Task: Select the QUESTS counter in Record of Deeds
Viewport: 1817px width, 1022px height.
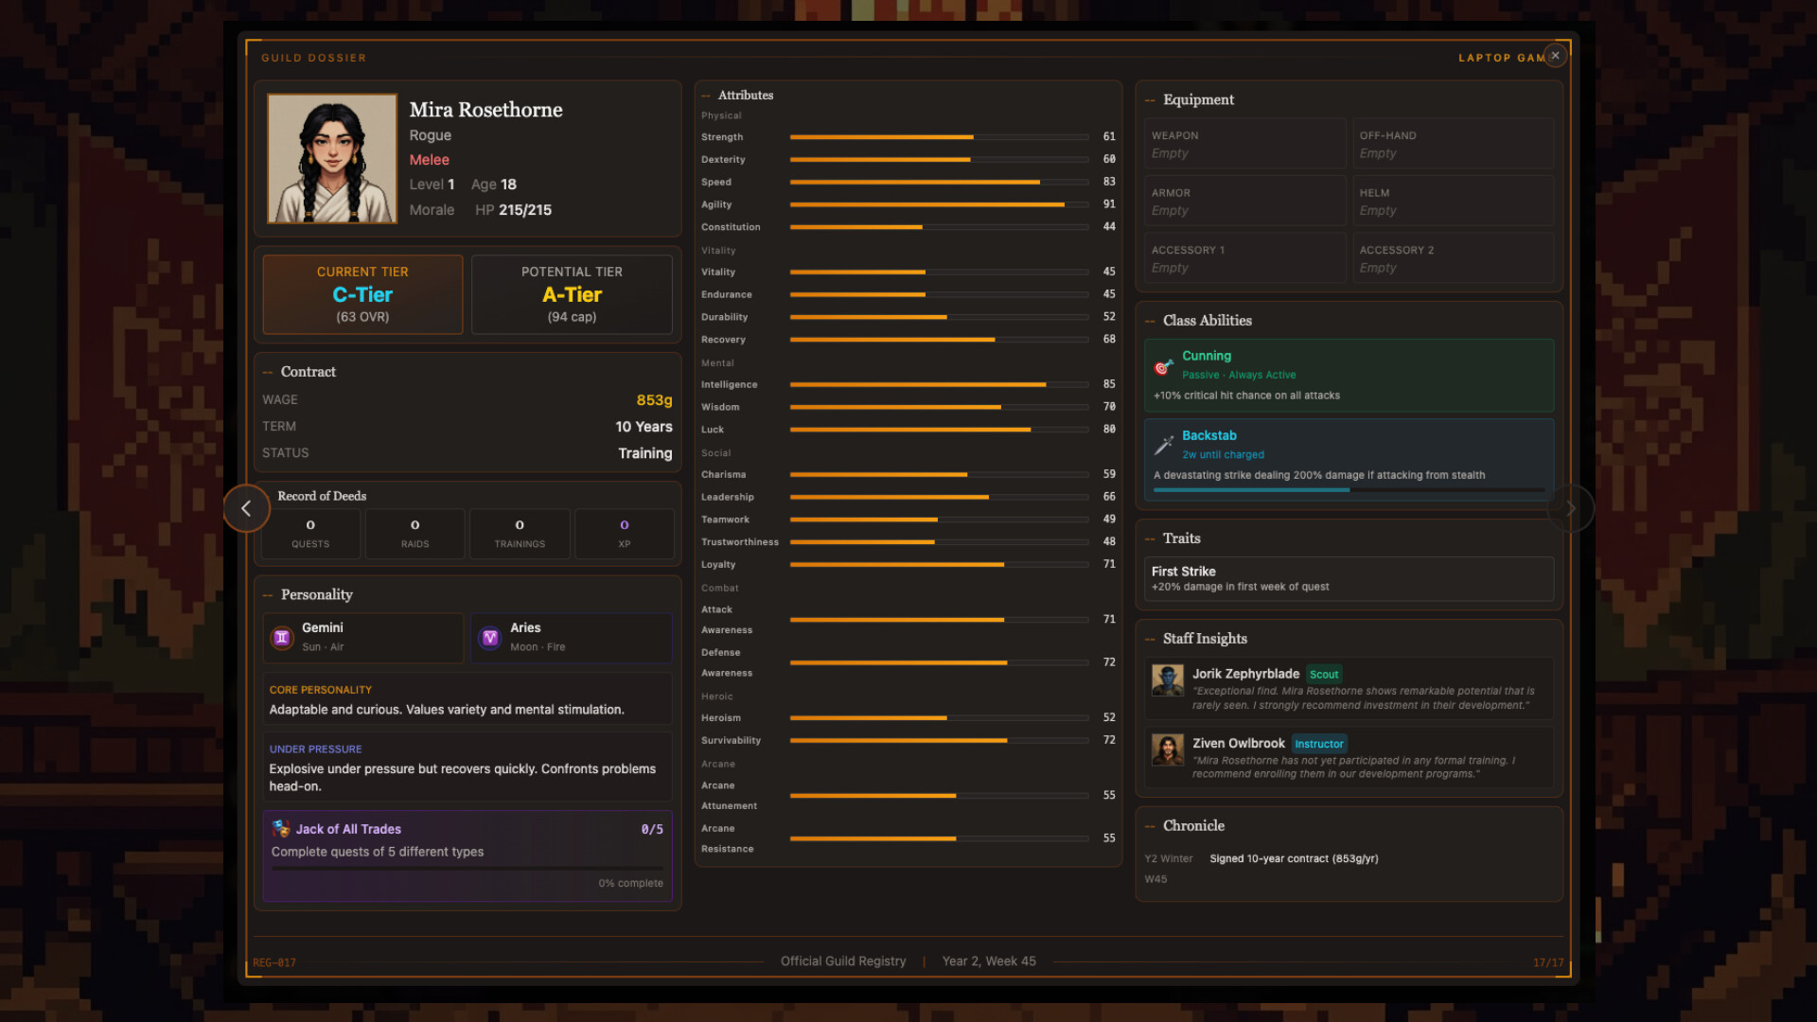Action: pyautogui.click(x=309, y=534)
